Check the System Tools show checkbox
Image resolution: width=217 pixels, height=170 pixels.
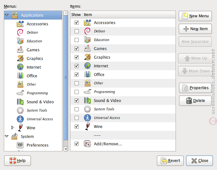tap(77, 109)
